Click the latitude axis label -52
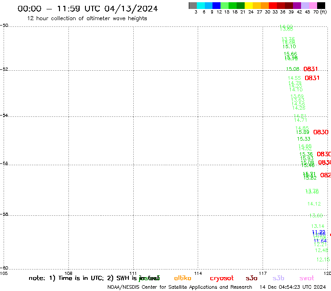The width and height of the screenshot is (331, 291). [4, 69]
